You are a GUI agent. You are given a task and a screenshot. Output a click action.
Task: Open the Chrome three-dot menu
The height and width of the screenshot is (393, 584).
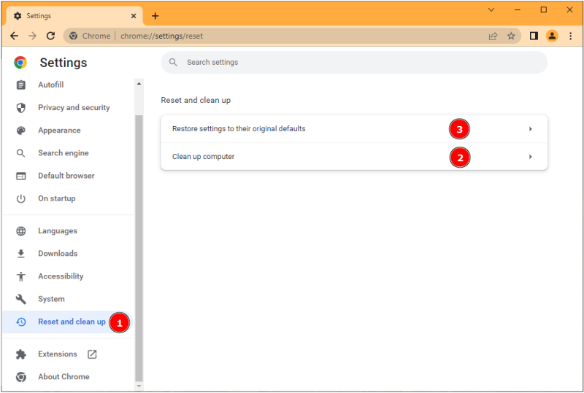tap(570, 36)
